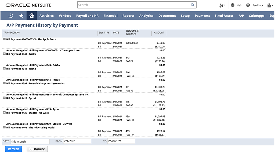Open the user menu dropdown arrow
The height and width of the screenshot is (161, 275).
[x=273, y=5]
